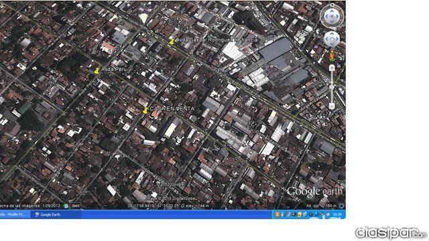Click the North indicator on the compass ring
The height and width of the screenshot is (241, 429).
click(332, 5)
